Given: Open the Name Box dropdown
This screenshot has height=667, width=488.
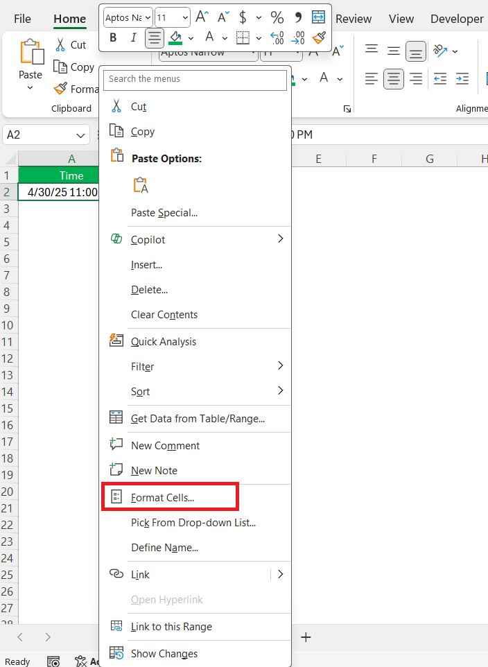Looking at the screenshot, I should tap(80, 135).
